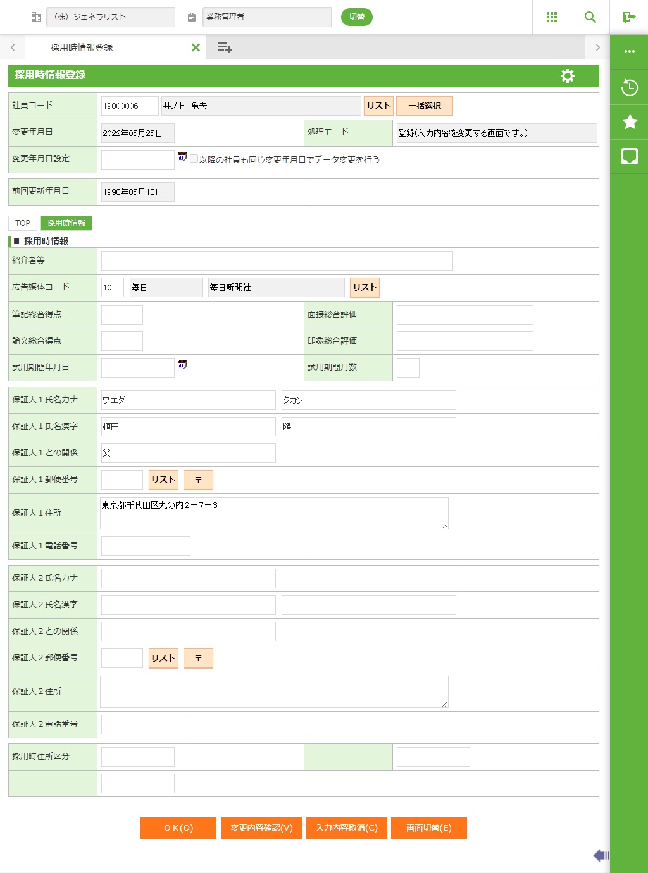This screenshot has width=648, height=873.
Task: Focus the 試用期間月数 field
Action: point(408,368)
